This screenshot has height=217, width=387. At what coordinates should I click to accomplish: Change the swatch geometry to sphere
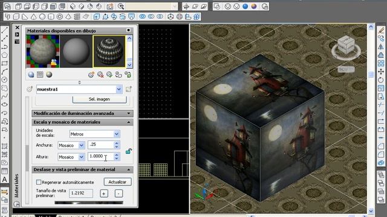pyautogui.click(x=31, y=75)
